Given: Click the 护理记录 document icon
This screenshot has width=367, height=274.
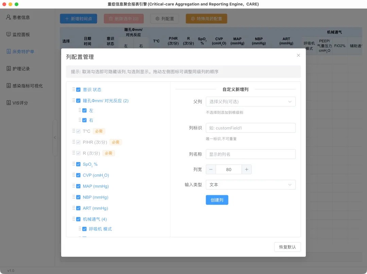Looking at the screenshot, I should (x=8, y=68).
